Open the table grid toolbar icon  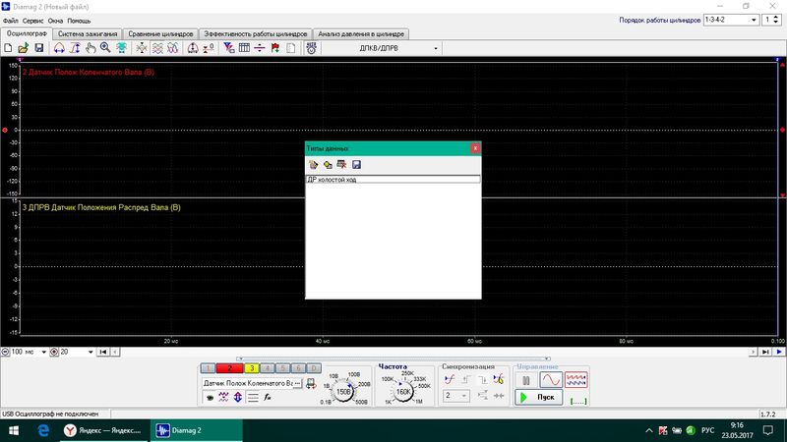point(244,48)
